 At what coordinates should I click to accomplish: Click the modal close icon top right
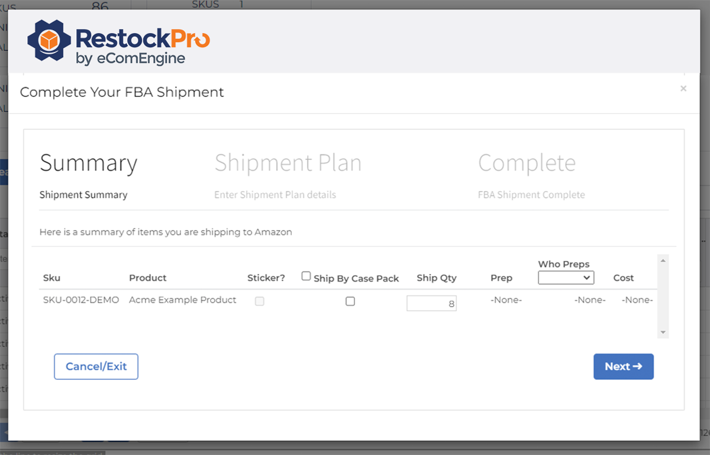683,88
